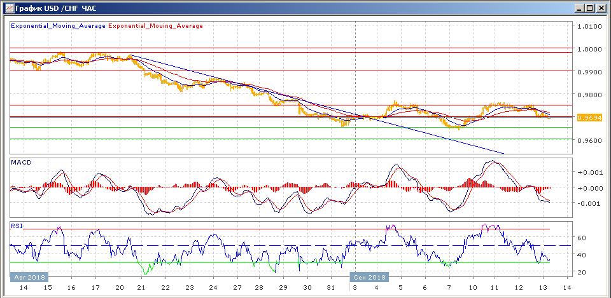Click the -0.001 MACD axis label

click(588, 203)
